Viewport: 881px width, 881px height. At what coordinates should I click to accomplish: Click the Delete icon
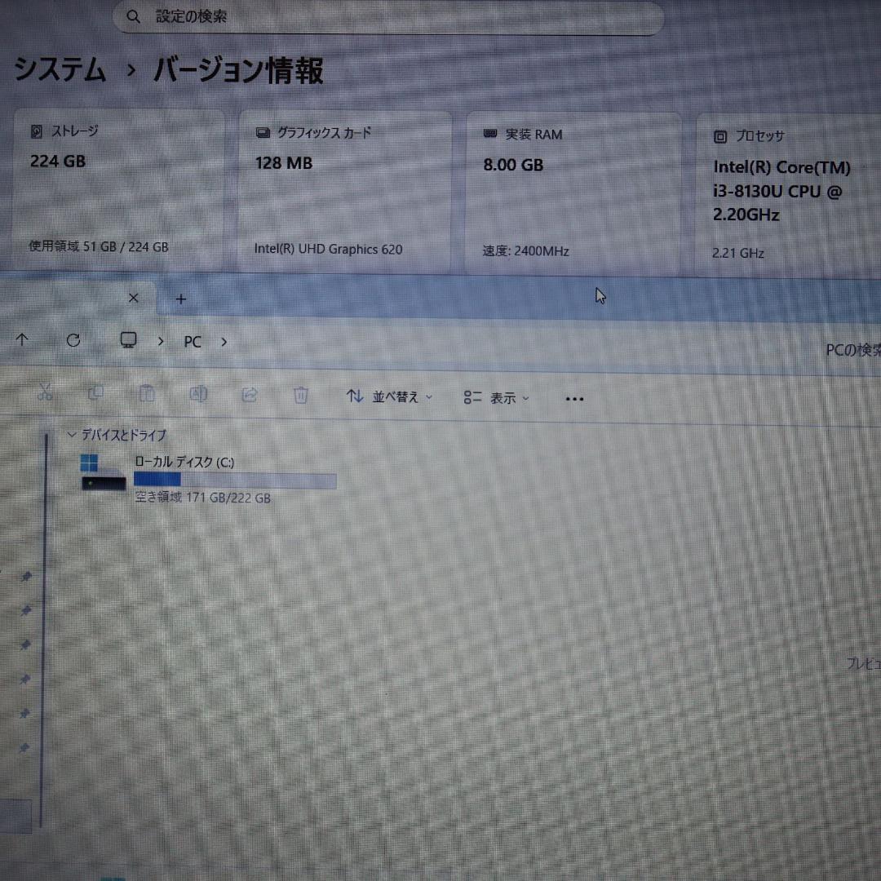[300, 394]
